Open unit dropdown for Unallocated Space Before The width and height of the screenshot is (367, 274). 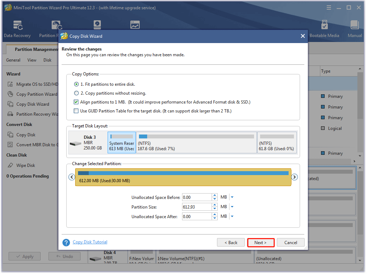pos(232,197)
